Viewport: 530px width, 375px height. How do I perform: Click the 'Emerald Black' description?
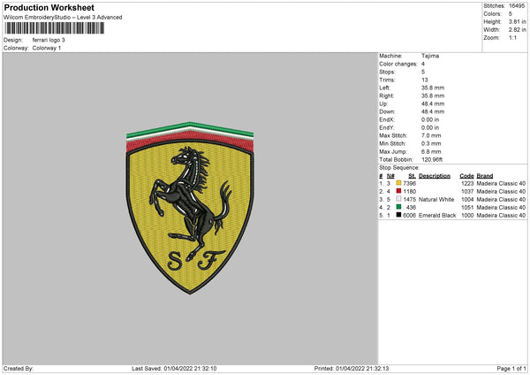click(437, 215)
